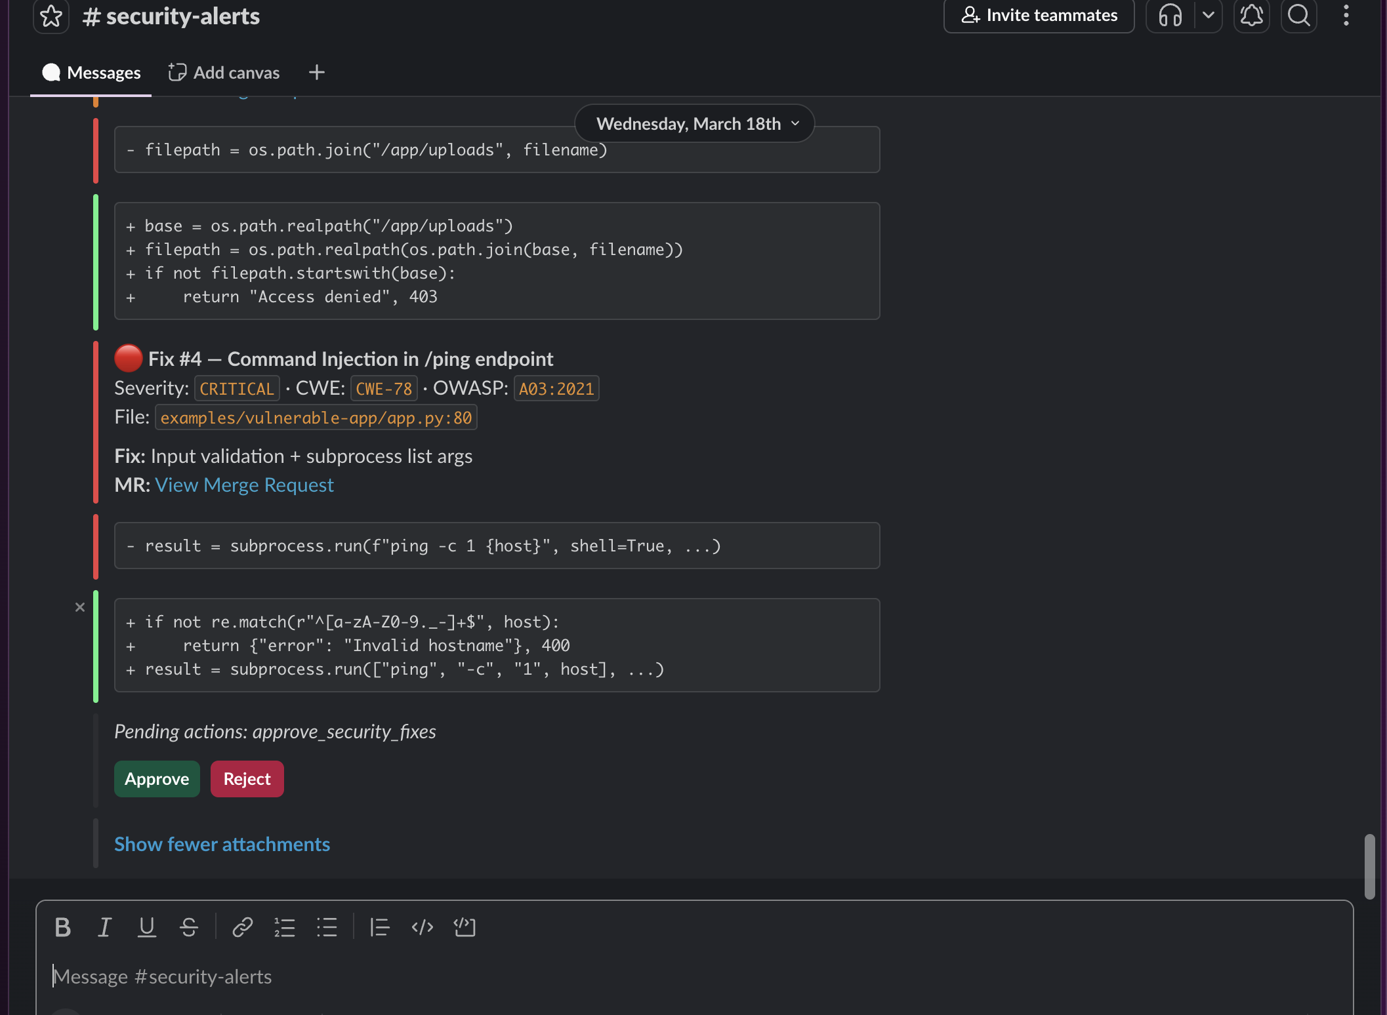
Task: Open notification bell settings
Action: click(x=1251, y=15)
